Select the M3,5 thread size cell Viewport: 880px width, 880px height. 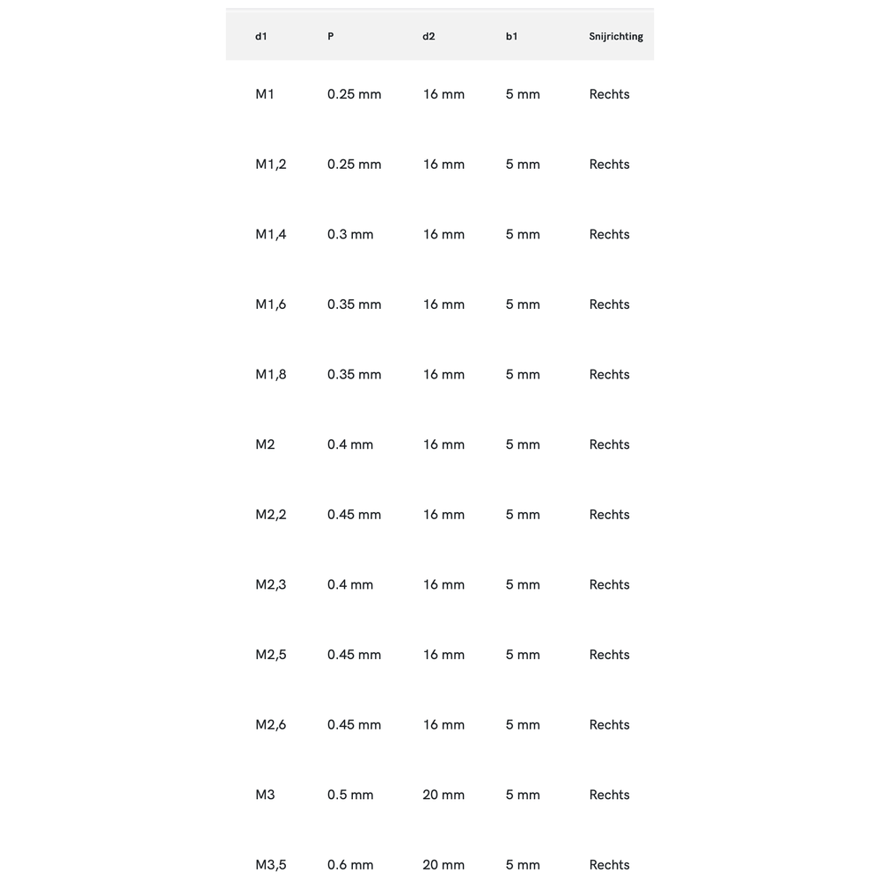pyautogui.click(x=271, y=865)
